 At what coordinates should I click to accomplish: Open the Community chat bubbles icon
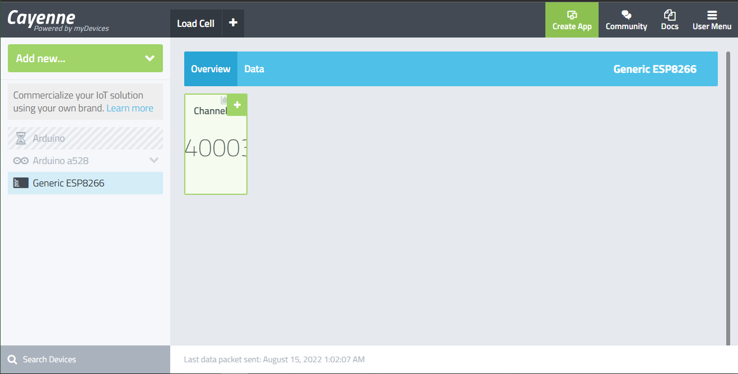pyautogui.click(x=626, y=15)
